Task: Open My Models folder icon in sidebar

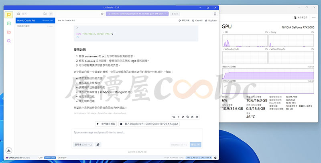Action: [9, 32]
